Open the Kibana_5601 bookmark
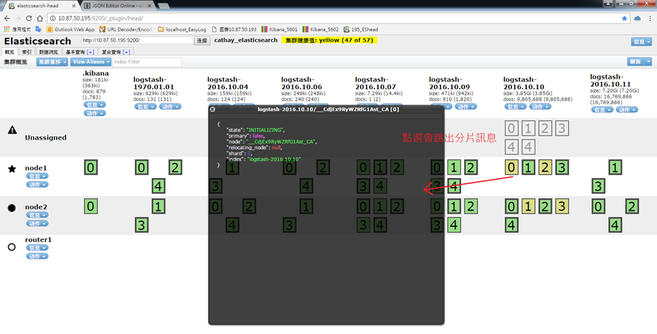 coord(279,29)
